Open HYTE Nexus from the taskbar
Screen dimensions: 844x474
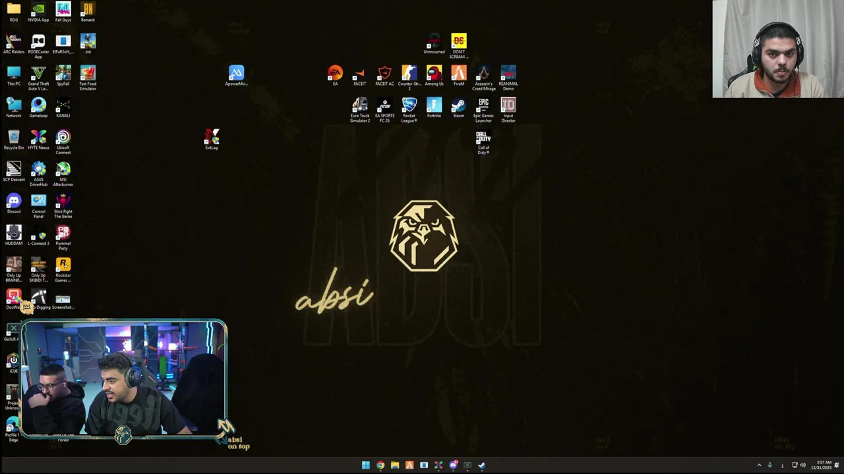tap(438, 465)
